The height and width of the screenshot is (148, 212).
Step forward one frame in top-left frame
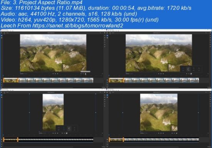(x=55, y=74)
